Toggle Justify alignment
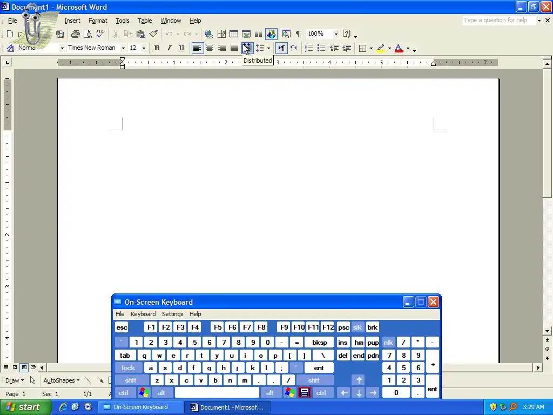553x415 pixels. [x=234, y=48]
